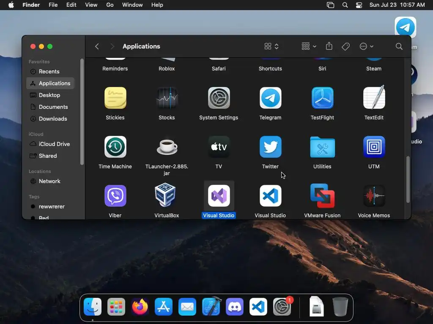Select the VMware Fusion app

tap(322, 196)
